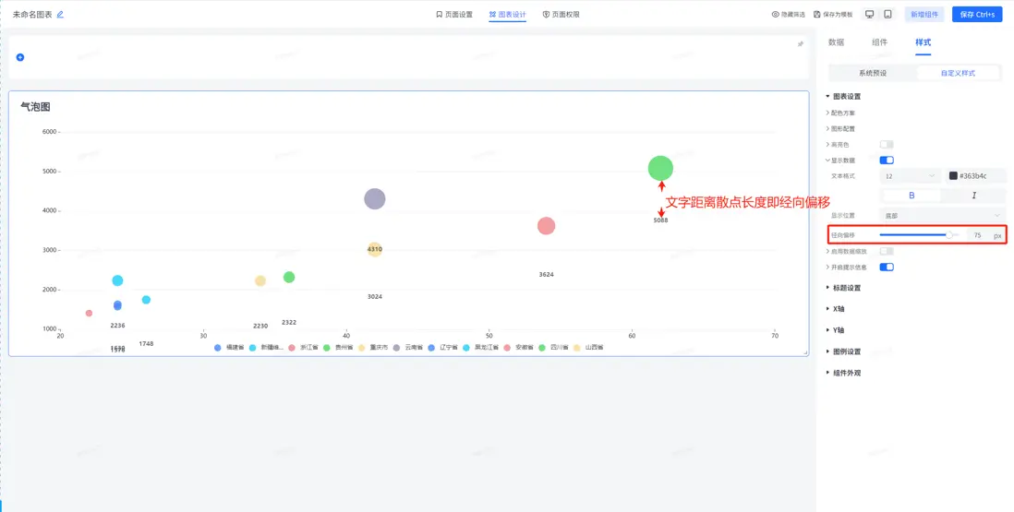
Task: Choose the 系统预设 style option
Action: [x=873, y=73]
